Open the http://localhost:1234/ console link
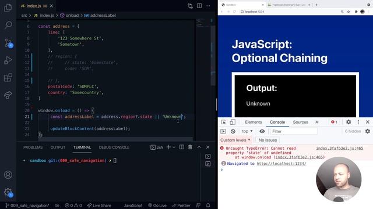Screen dimensions: 373x209 tap(281, 164)
